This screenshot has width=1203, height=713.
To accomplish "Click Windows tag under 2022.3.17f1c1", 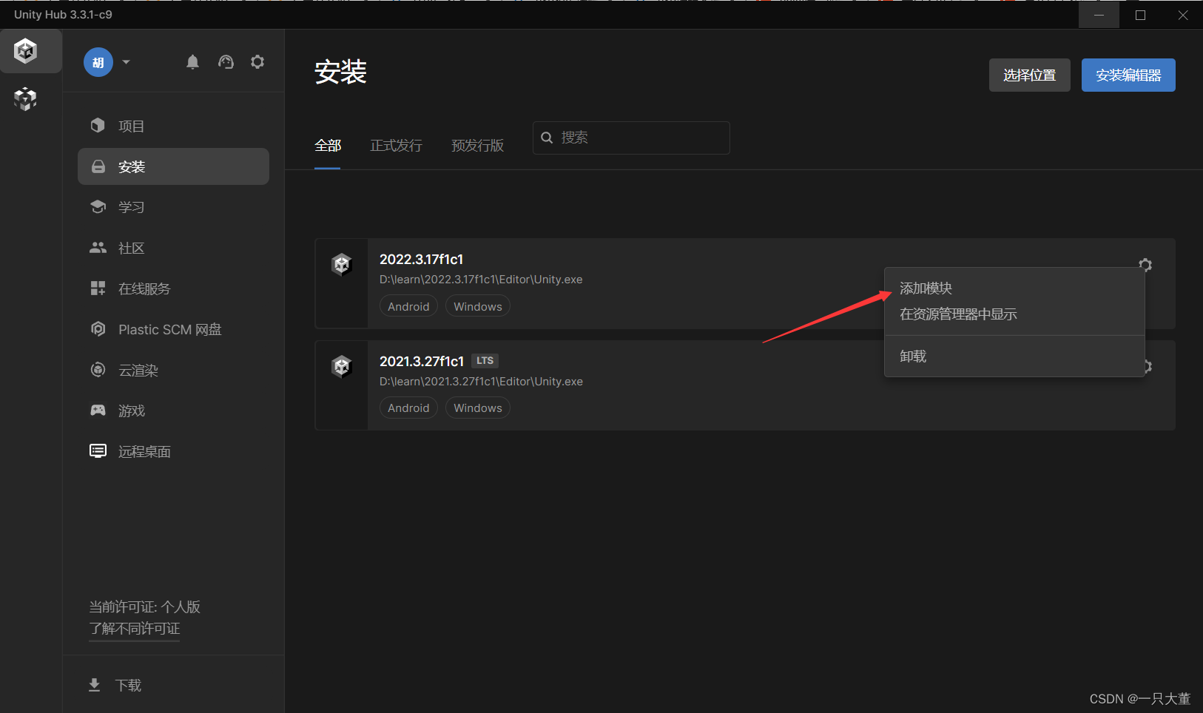I will point(478,306).
